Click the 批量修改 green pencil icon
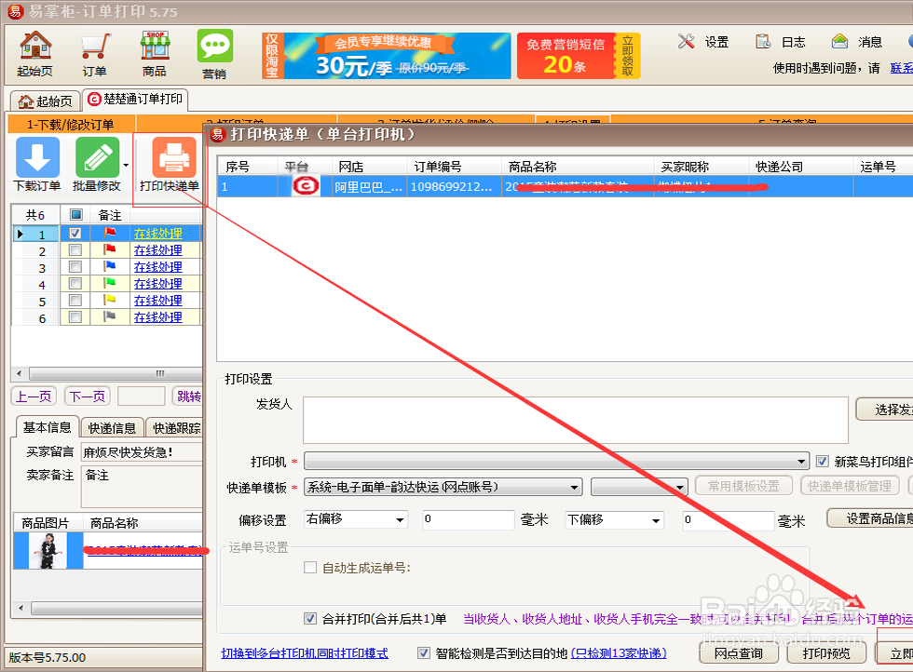The height and width of the screenshot is (672, 913). tap(97, 157)
